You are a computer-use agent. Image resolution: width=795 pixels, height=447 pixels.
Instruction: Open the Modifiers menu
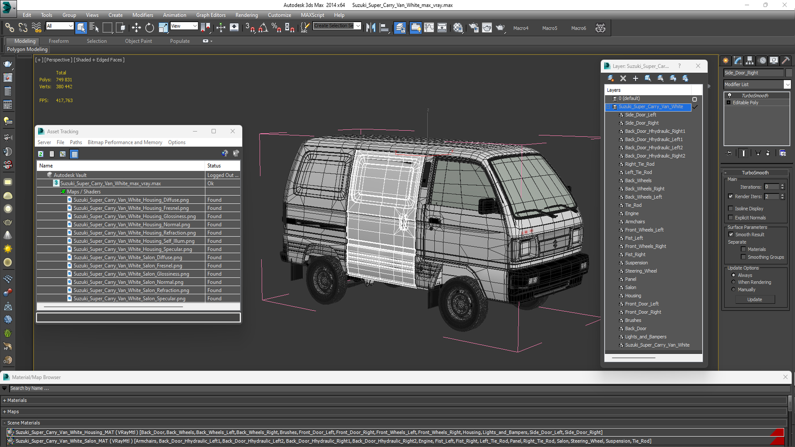(x=142, y=15)
